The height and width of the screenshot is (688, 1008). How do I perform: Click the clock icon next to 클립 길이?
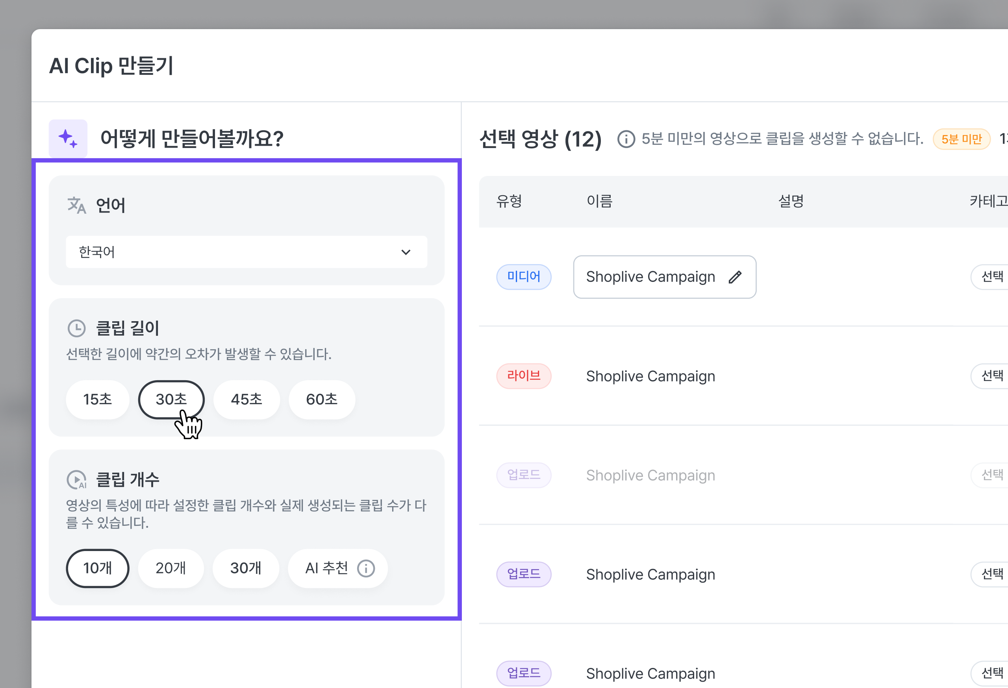(x=77, y=328)
